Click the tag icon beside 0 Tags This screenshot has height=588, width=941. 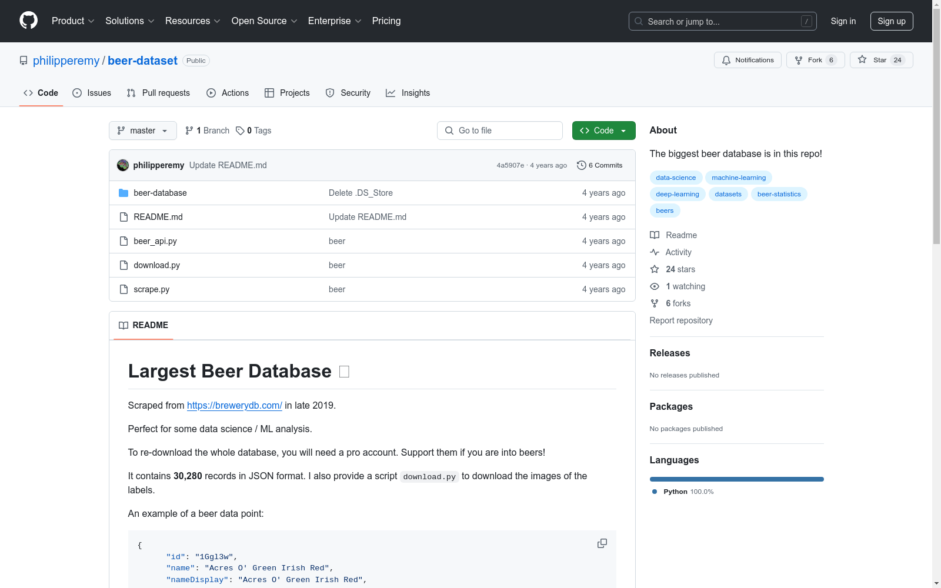pos(240,131)
